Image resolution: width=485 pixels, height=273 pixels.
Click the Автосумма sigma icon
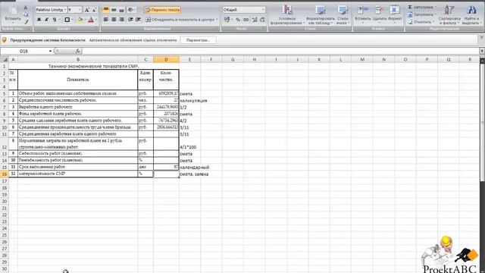coord(410,7)
